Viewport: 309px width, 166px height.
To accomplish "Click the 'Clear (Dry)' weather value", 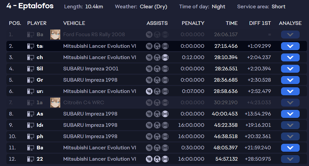I will (153, 7).
